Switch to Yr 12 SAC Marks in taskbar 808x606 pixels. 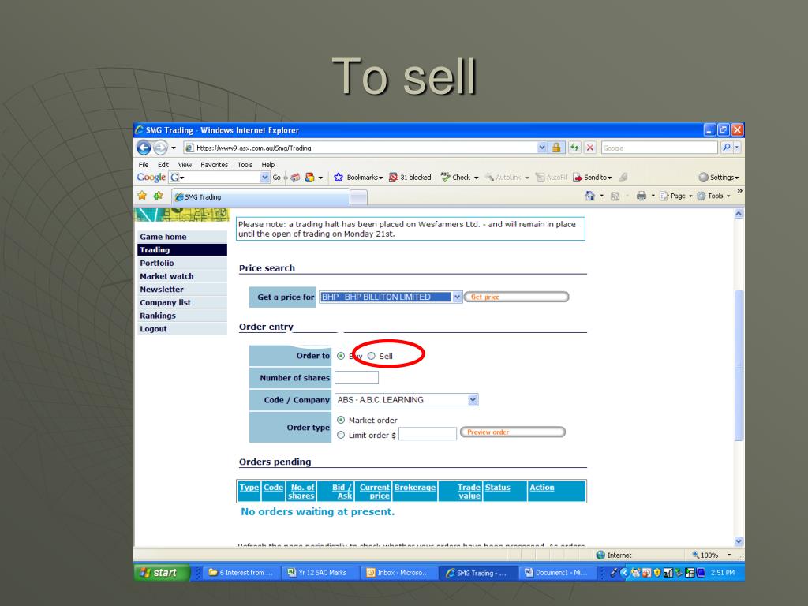tap(318, 573)
